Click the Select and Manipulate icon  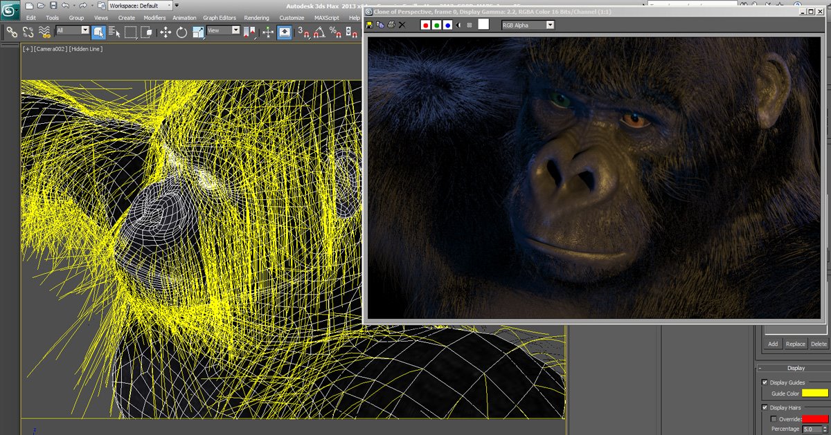(x=268, y=31)
